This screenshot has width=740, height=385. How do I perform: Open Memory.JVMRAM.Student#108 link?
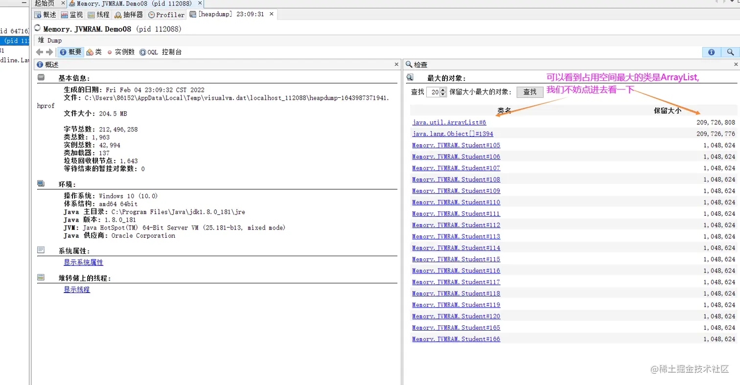tap(456, 179)
